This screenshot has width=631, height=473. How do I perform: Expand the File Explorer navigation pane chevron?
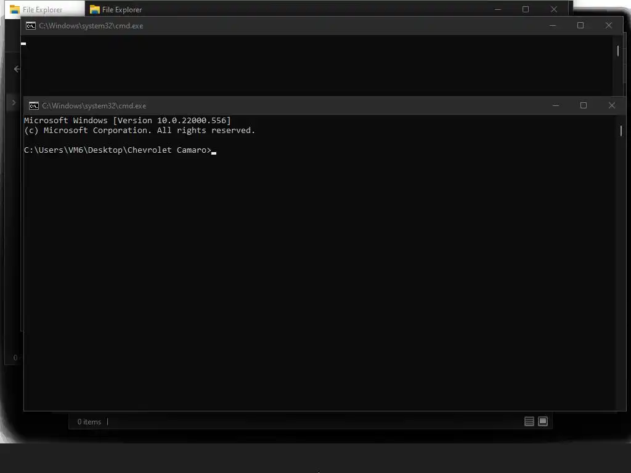pos(14,103)
